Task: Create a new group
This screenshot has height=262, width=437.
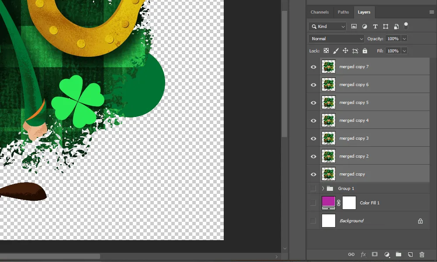Action: (399, 254)
